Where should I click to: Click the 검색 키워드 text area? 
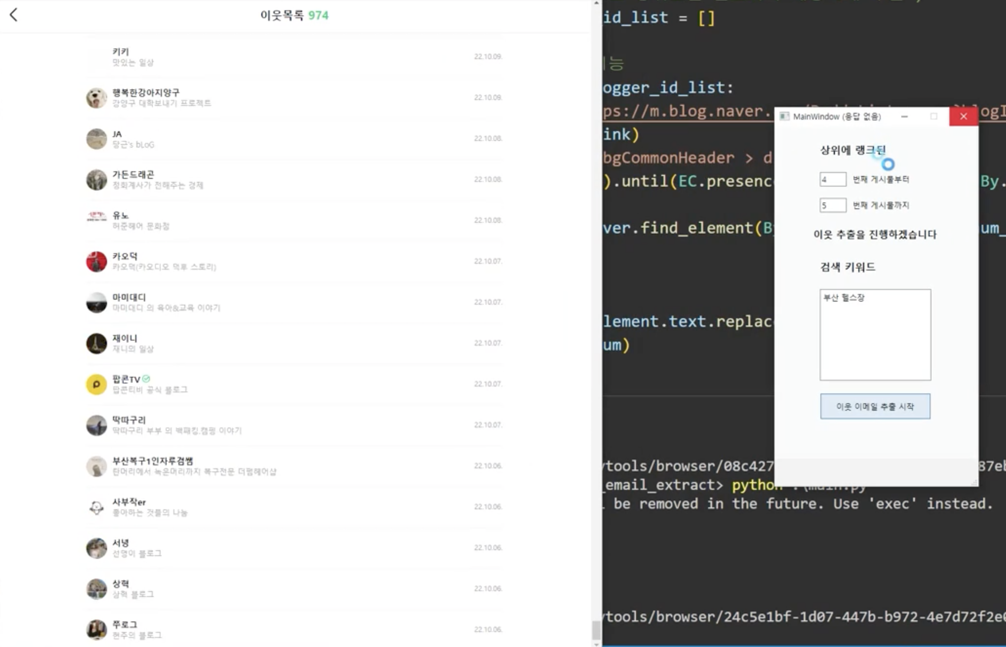(875, 335)
